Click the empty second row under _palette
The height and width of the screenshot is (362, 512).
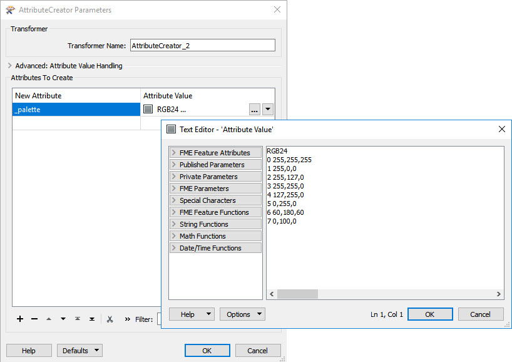(x=76, y=123)
